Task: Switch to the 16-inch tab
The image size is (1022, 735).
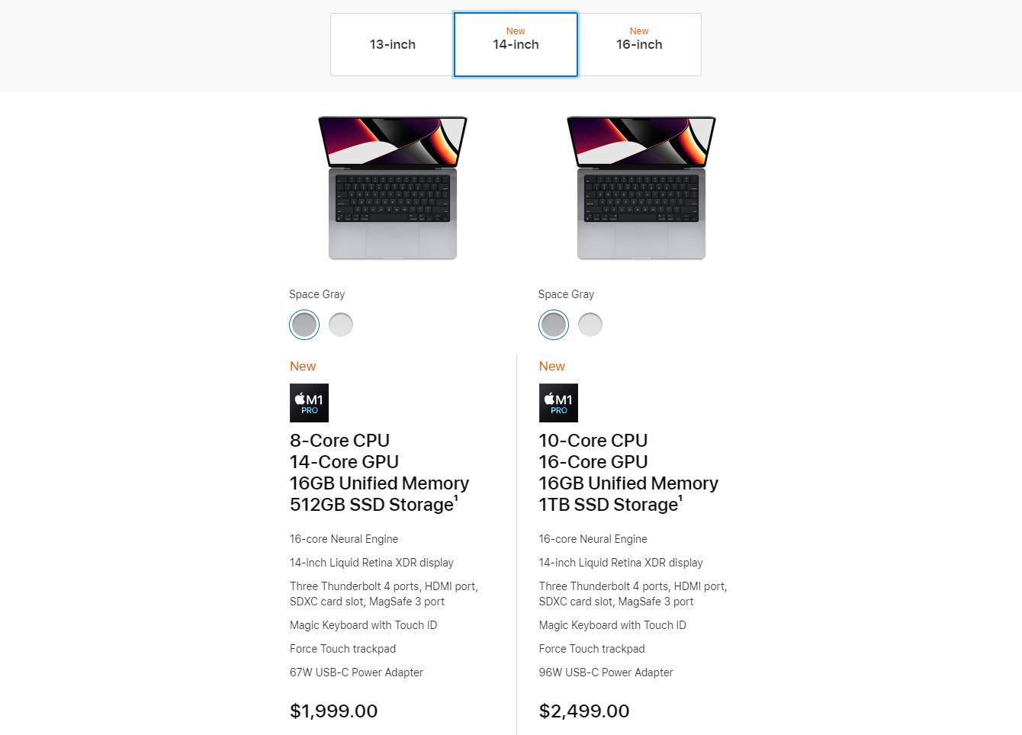Action: (639, 44)
